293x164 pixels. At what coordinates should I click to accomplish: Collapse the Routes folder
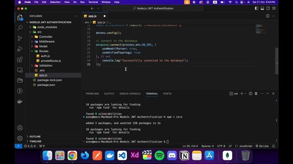[x=32, y=51]
